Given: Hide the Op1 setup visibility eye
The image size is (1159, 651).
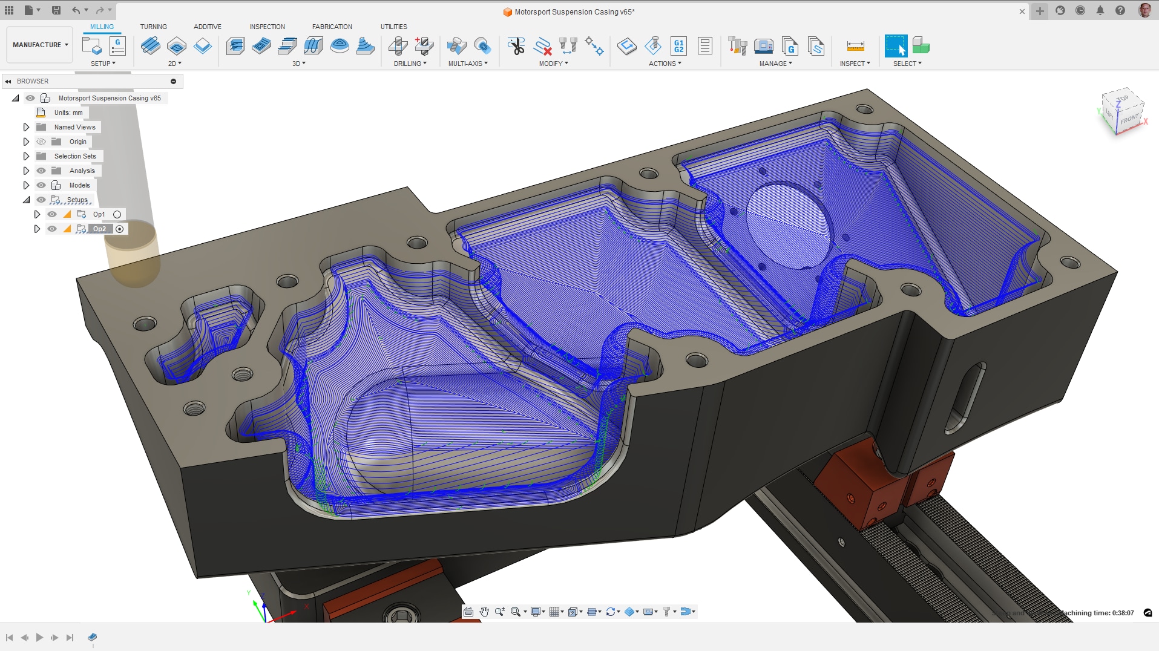Looking at the screenshot, I should pos(52,214).
